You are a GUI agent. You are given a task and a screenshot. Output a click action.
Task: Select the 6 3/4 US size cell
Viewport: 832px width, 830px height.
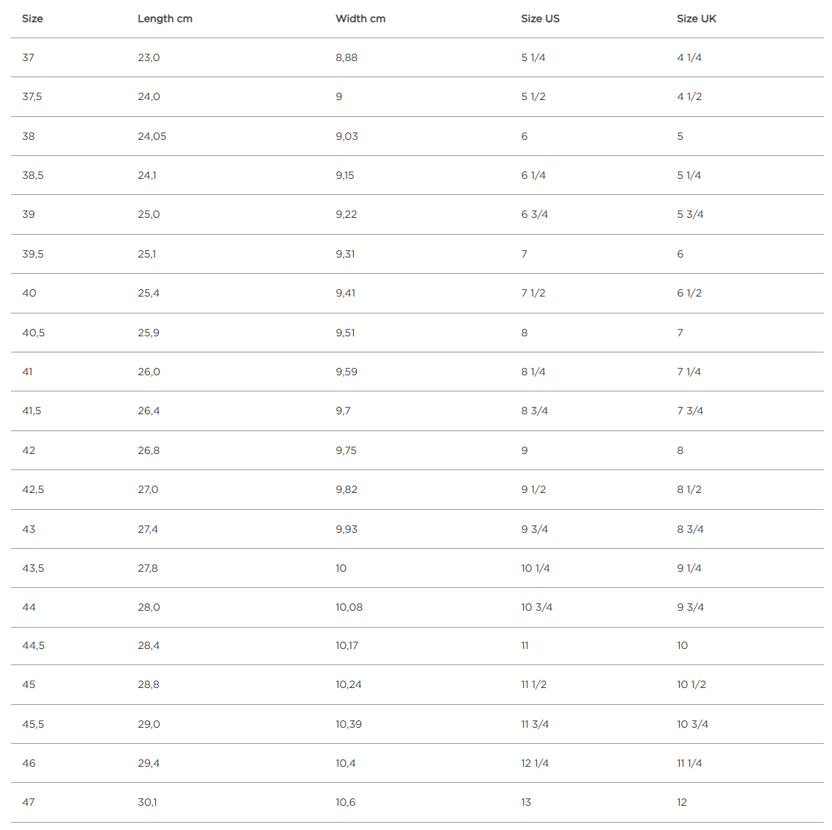(x=534, y=214)
